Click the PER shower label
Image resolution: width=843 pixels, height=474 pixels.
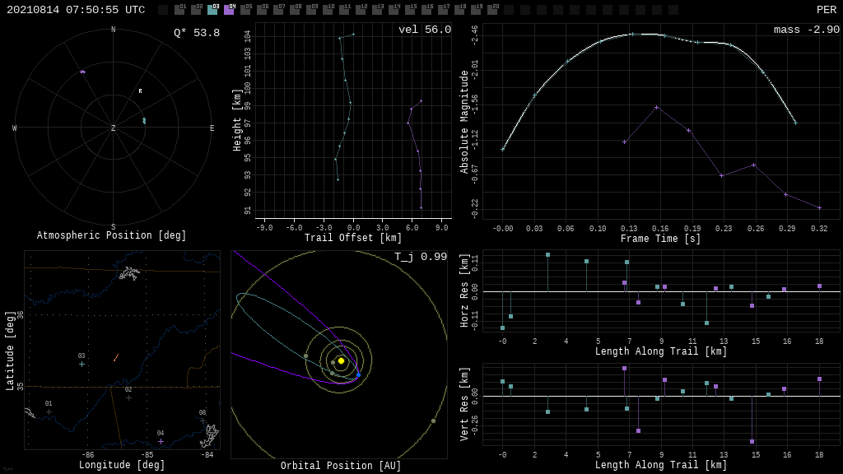click(x=826, y=10)
